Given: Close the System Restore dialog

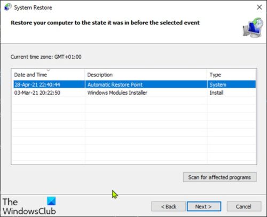Looking at the screenshot, I should [260, 7].
